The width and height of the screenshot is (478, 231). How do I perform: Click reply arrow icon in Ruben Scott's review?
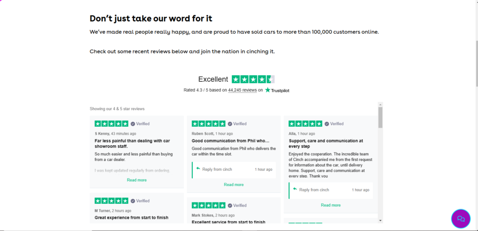click(x=198, y=168)
